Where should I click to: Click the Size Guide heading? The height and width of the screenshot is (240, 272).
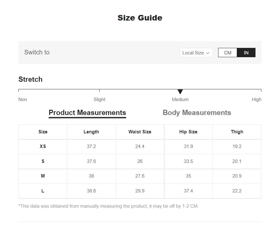tap(140, 18)
